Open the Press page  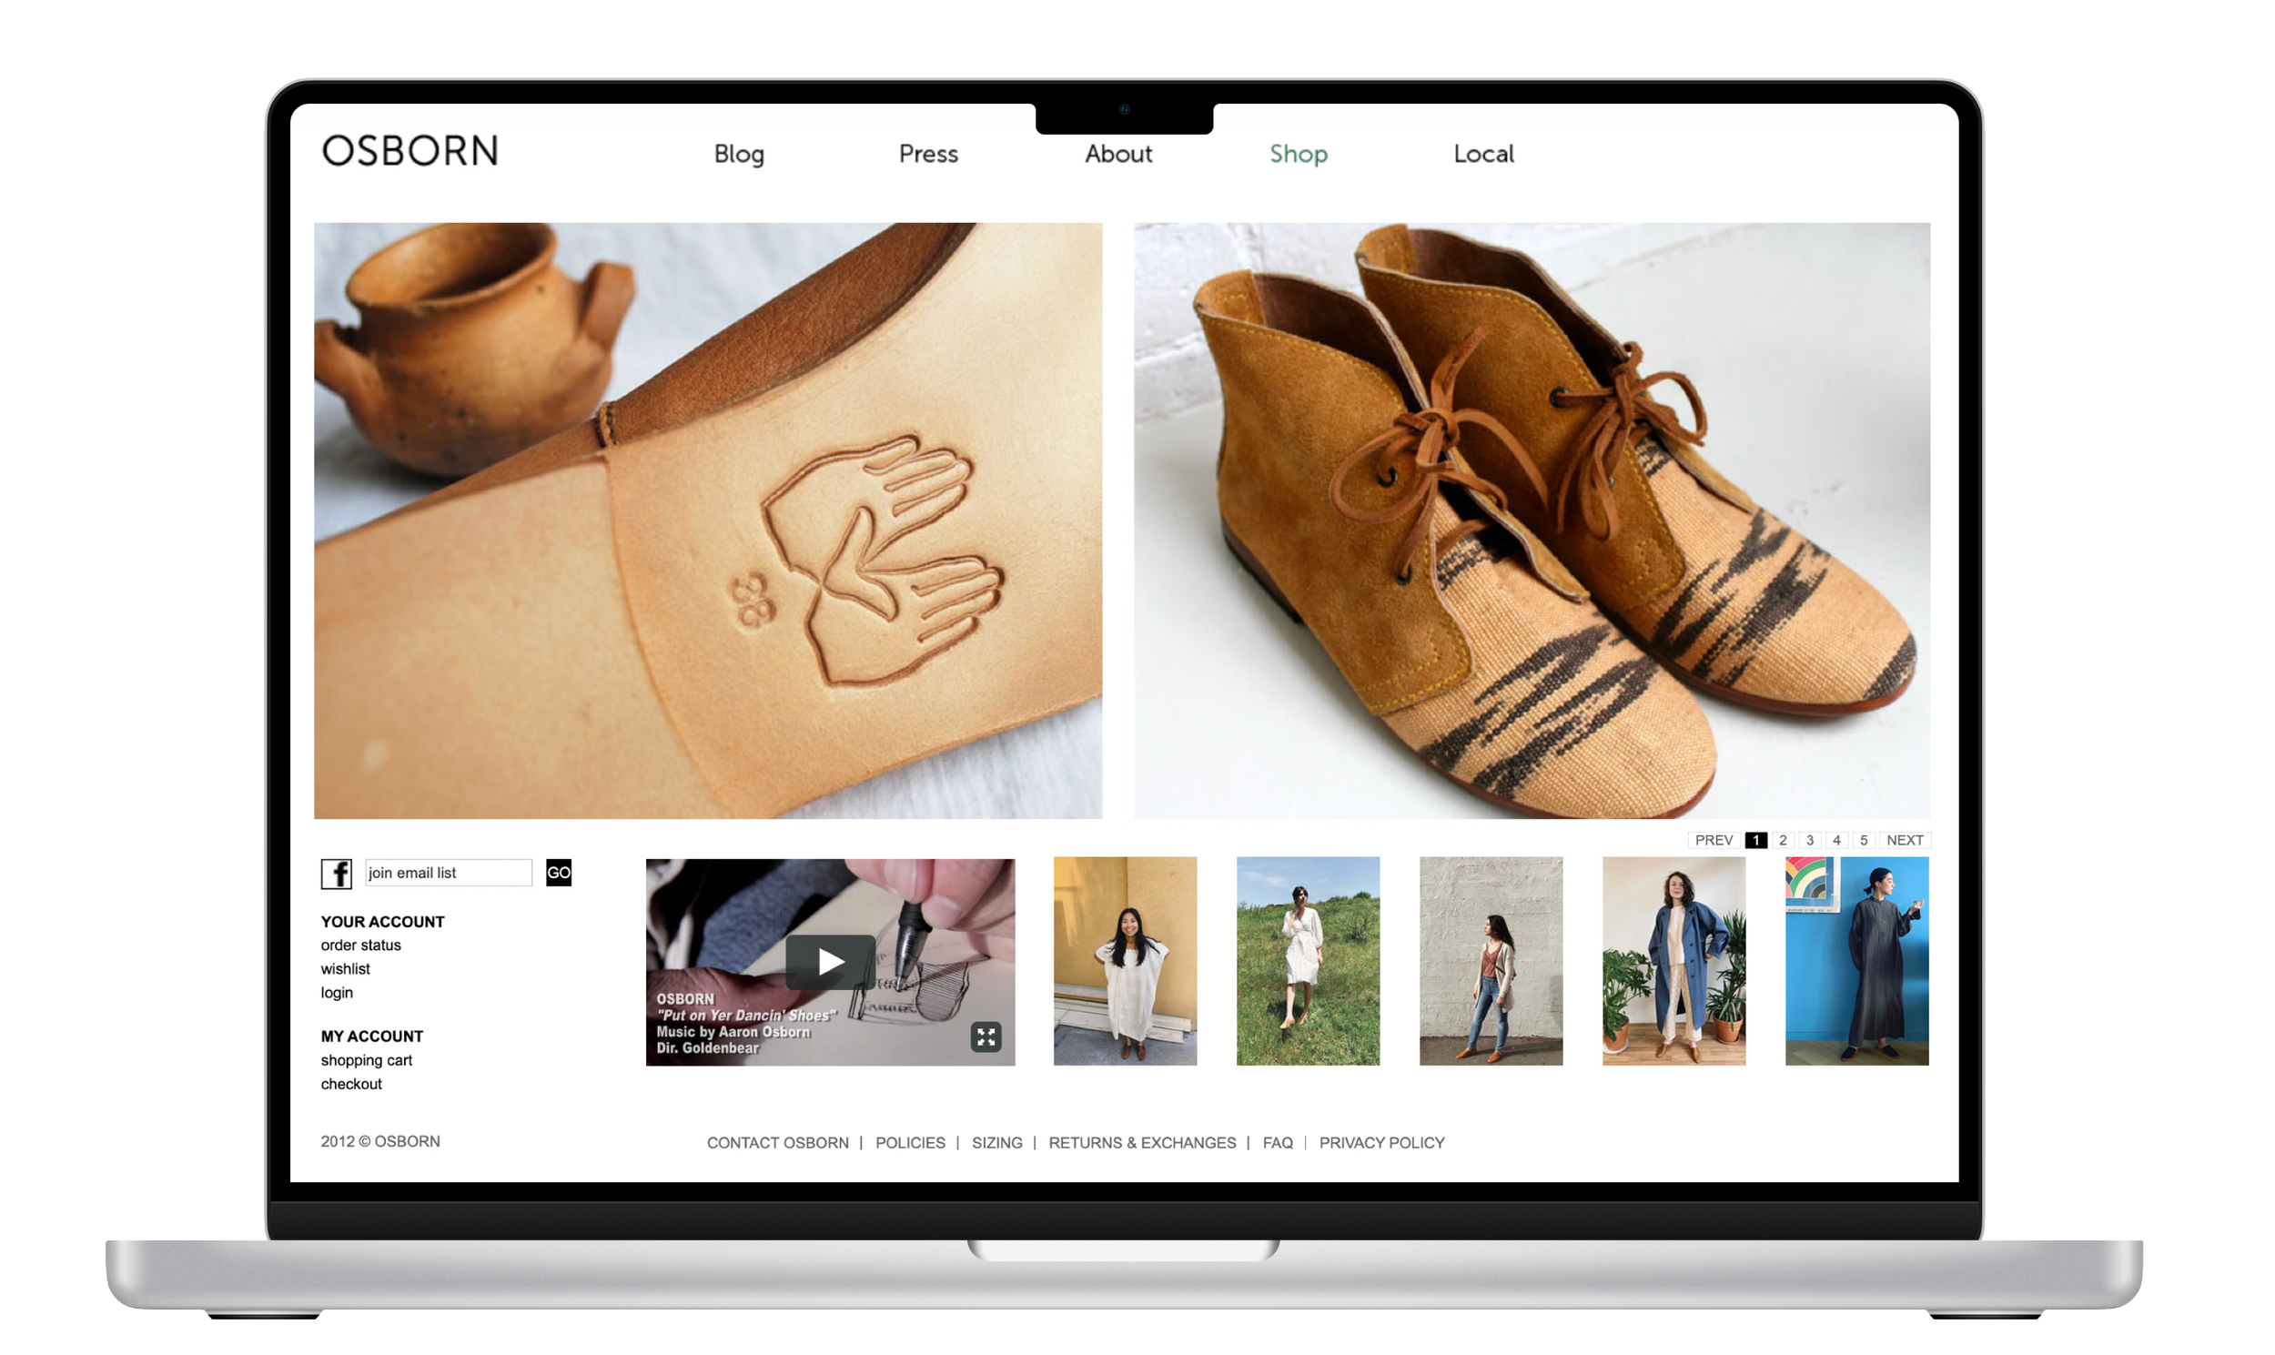point(927,154)
